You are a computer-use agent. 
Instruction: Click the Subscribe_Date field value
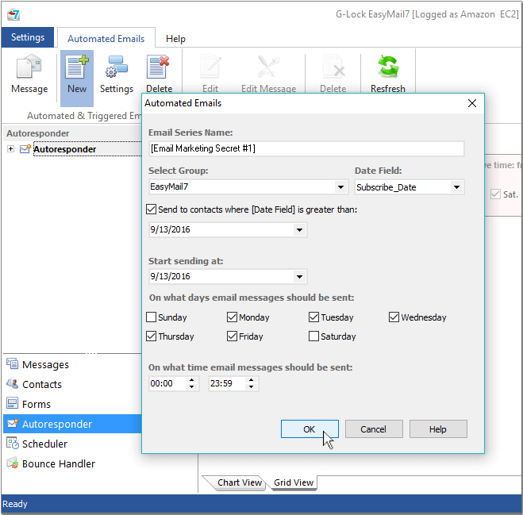(x=386, y=187)
